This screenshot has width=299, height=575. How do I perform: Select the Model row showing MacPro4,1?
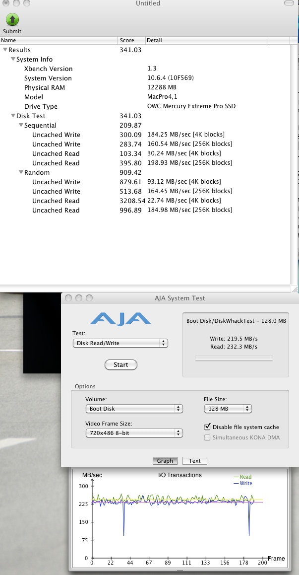click(x=145, y=97)
